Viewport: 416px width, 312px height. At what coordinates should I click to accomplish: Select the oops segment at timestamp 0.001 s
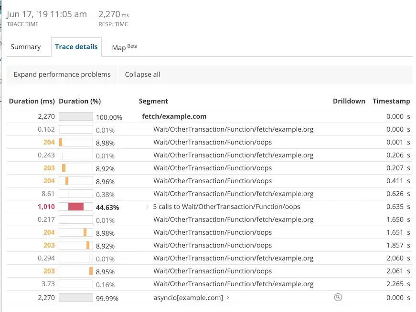[213, 142]
